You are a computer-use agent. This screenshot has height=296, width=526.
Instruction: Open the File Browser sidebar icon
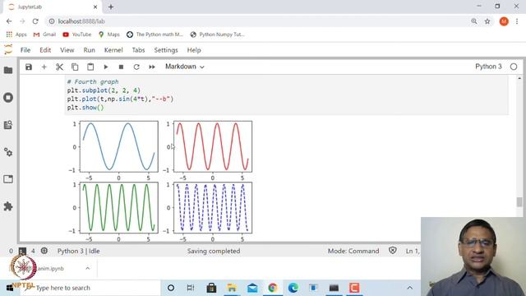click(x=8, y=70)
